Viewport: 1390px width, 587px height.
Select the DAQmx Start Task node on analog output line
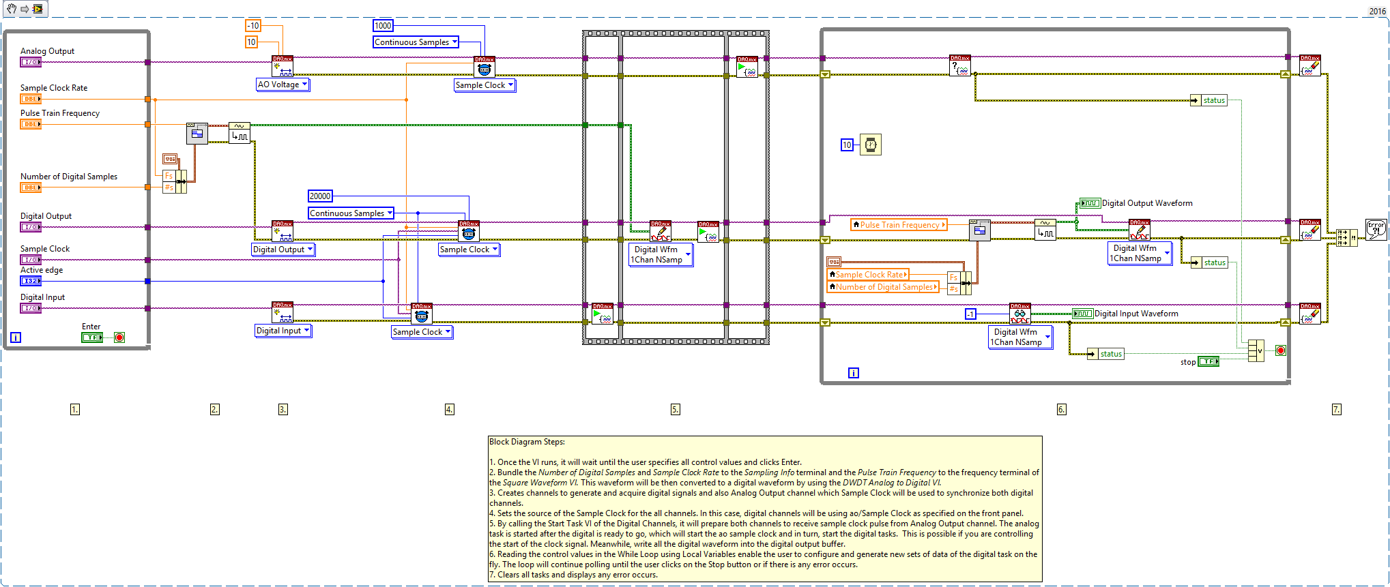coord(747,67)
